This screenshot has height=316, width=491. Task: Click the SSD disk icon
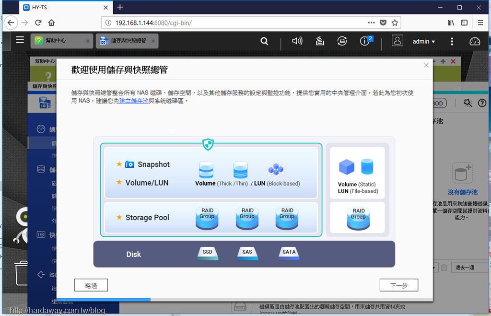coord(208,254)
